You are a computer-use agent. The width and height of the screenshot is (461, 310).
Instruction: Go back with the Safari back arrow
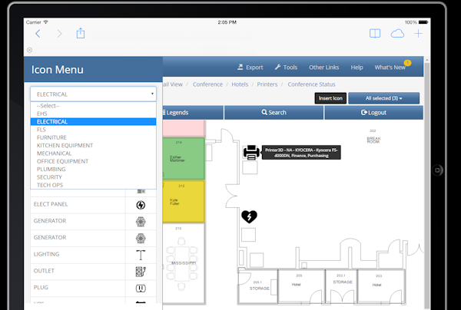[x=38, y=34]
